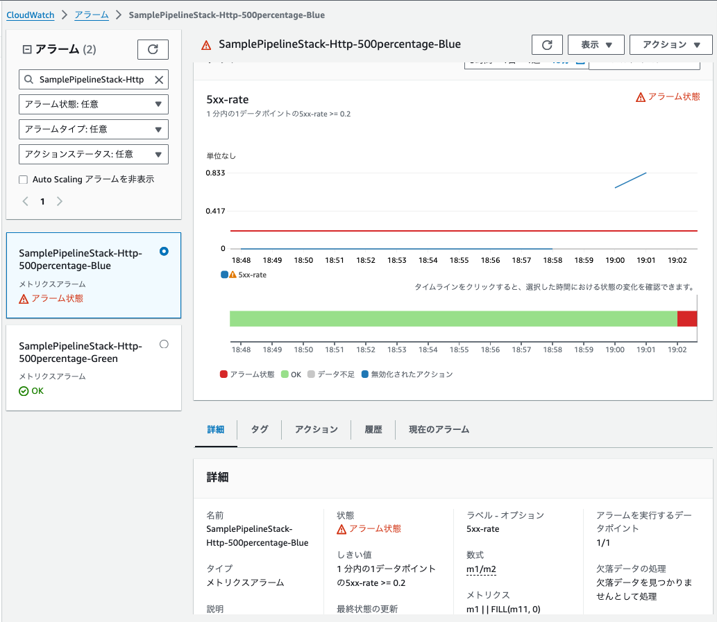This screenshot has height=622, width=717.
Task: Click the search magnifier icon
Action: tap(28, 80)
